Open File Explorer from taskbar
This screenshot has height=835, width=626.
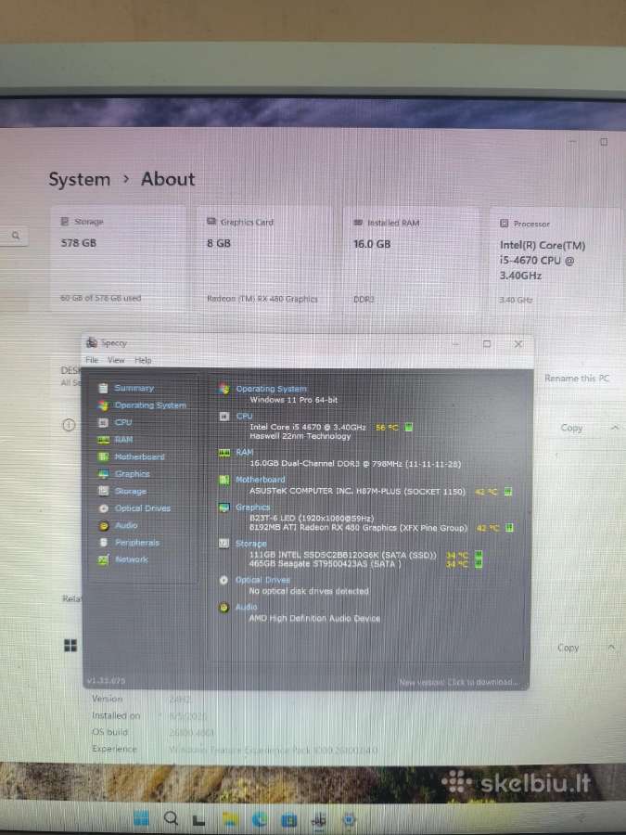pos(230,819)
